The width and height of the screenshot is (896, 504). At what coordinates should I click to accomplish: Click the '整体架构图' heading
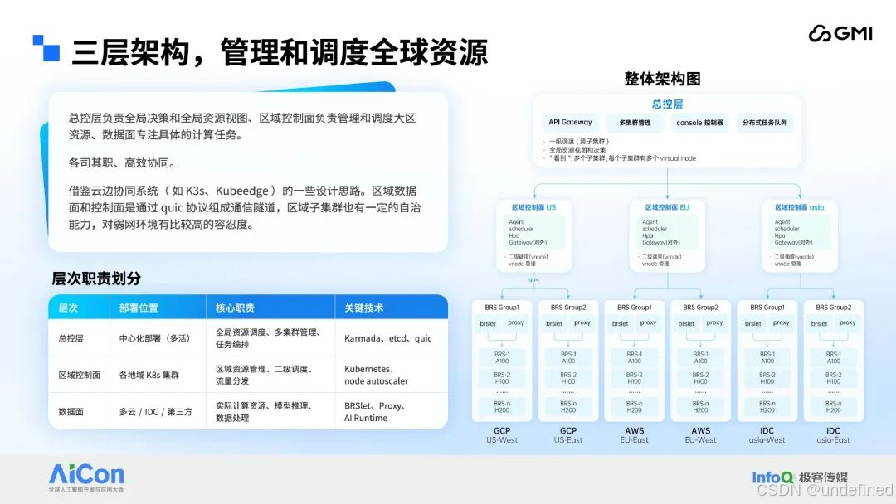click(662, 79)
